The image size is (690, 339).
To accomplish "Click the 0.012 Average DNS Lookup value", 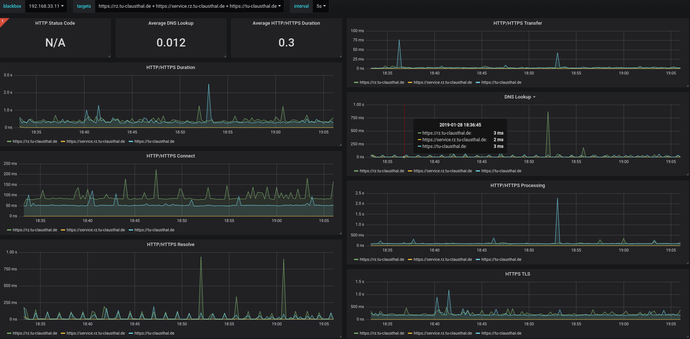I will 171,43.
